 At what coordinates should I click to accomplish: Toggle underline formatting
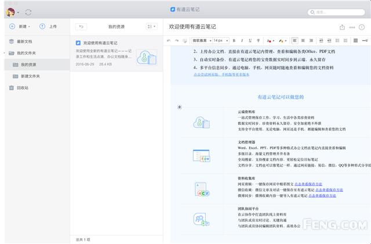(x=250, y=40)
